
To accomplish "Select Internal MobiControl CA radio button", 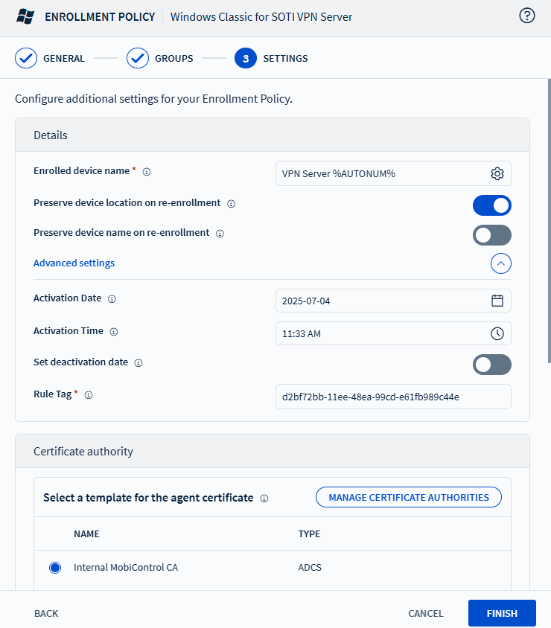I will tap(55, 568).
